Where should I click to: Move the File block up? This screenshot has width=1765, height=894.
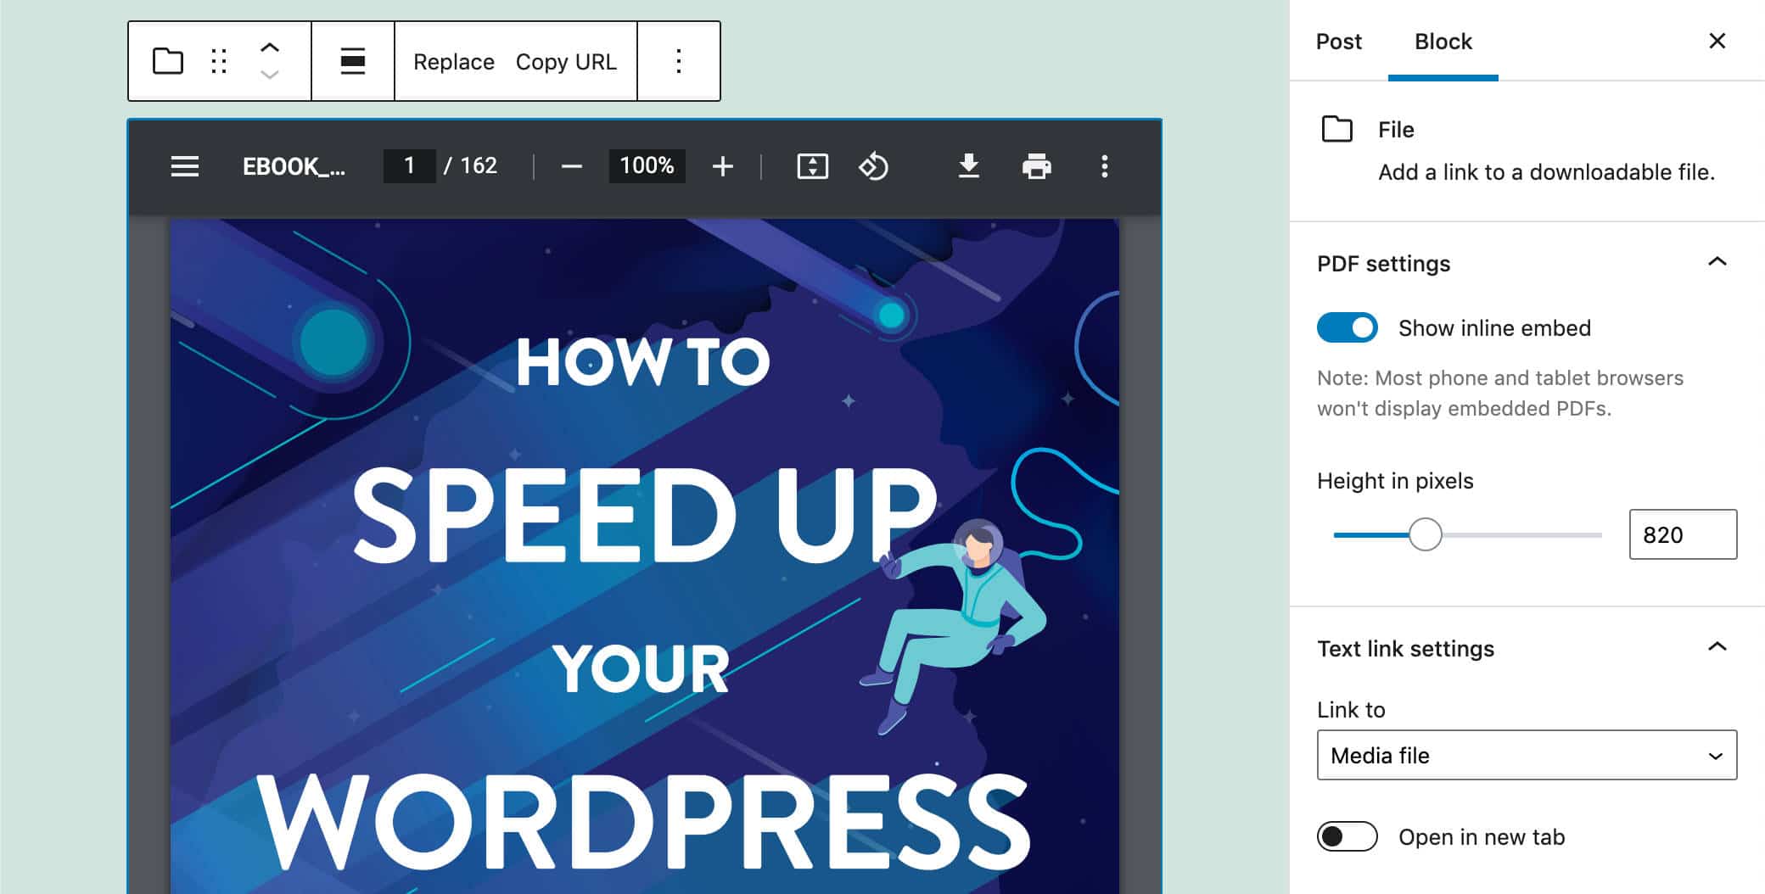point(270,48)
